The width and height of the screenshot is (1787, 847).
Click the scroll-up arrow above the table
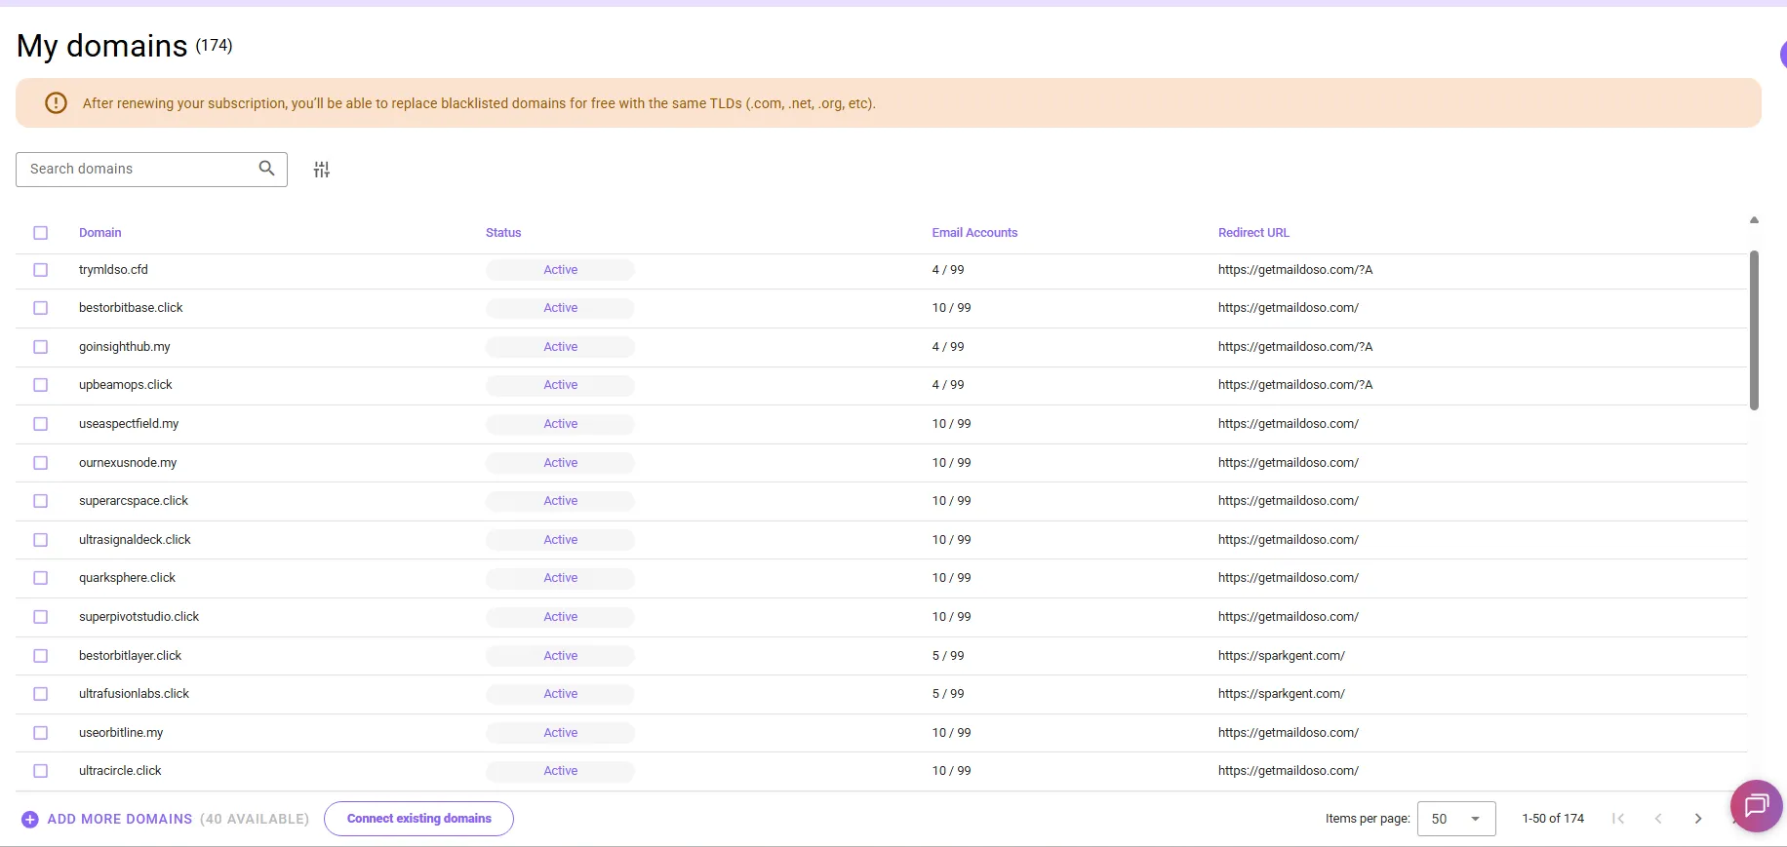pos(1754,220)
